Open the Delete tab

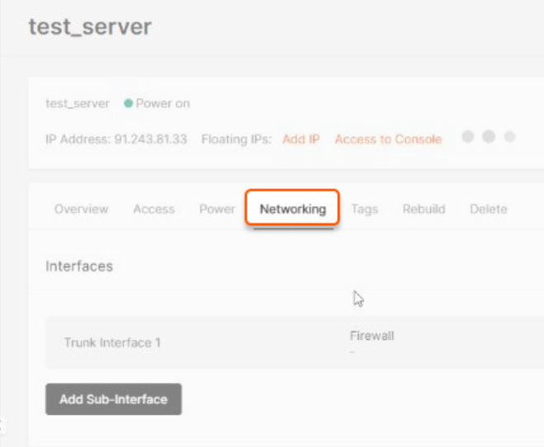click(x=489, y=209)
